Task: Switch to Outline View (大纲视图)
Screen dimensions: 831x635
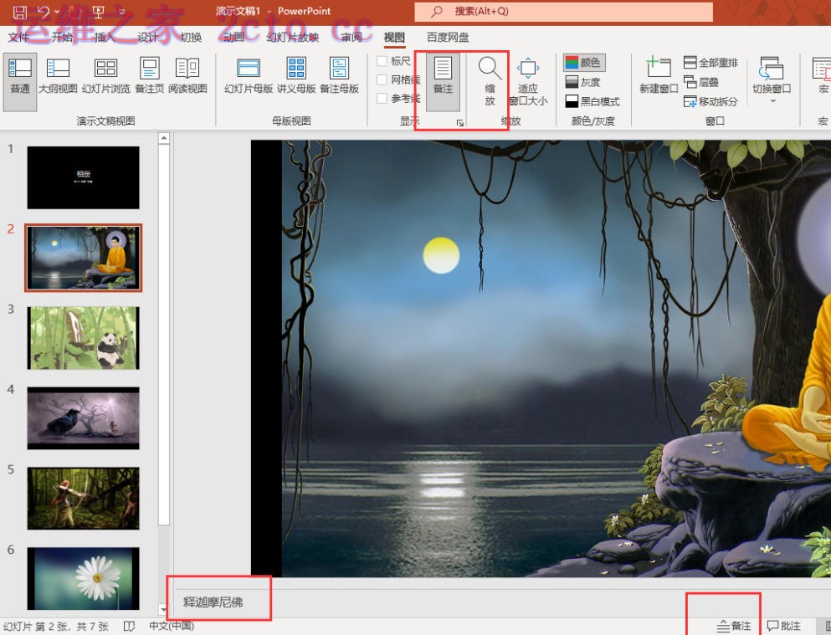Action: pos(58,76)
